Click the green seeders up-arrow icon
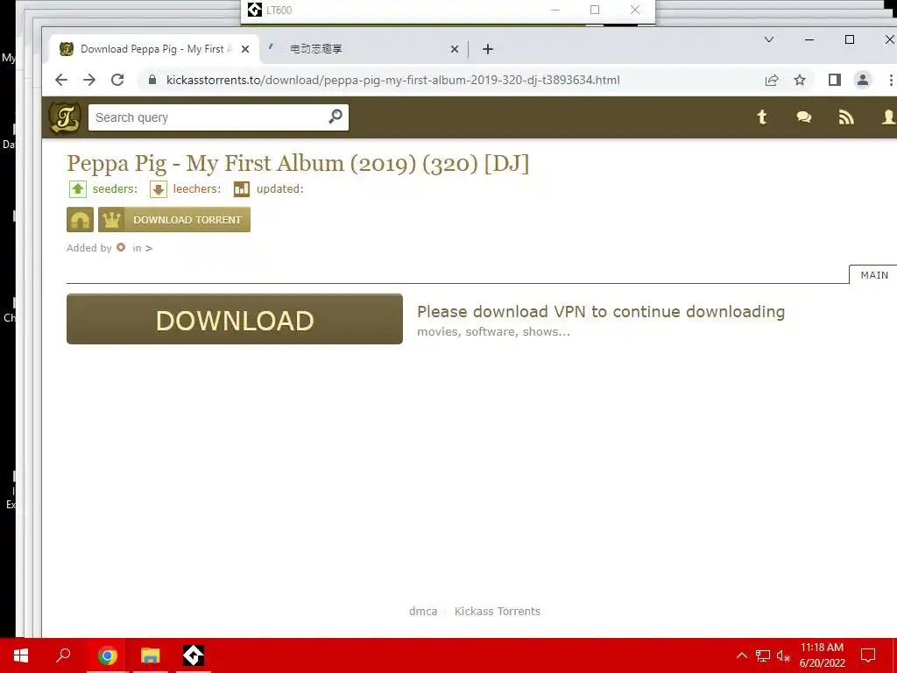 78,189
